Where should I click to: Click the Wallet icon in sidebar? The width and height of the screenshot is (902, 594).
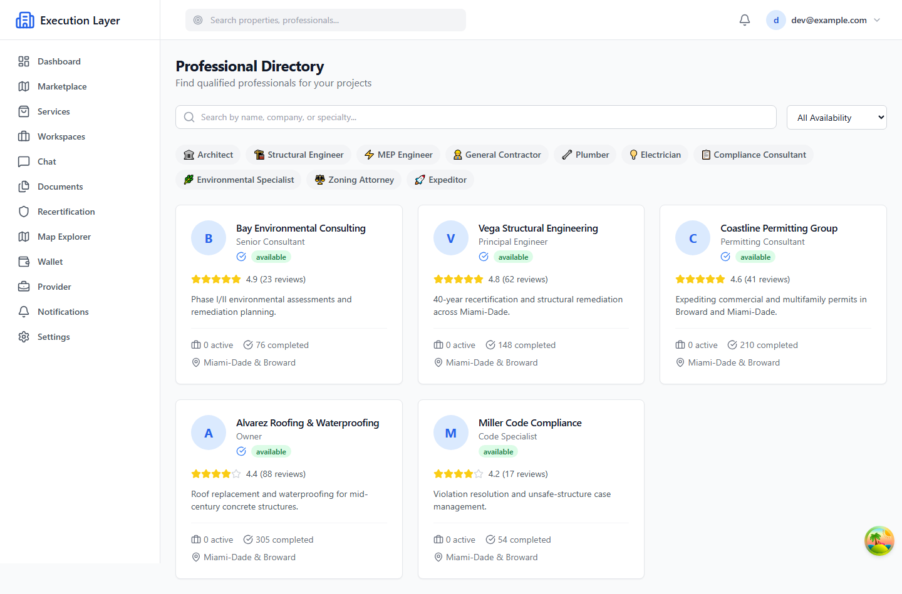(x=24, y=262)
